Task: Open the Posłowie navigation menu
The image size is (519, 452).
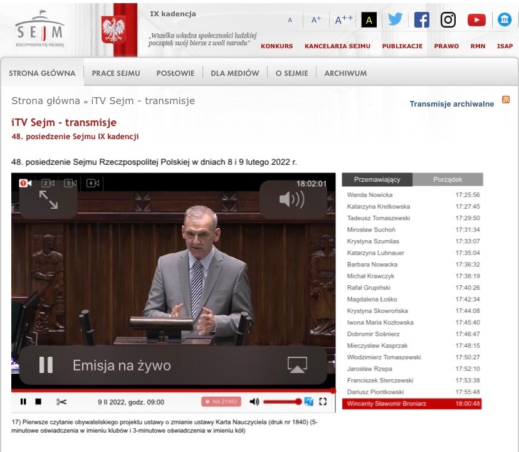Action: (x=176, y=73)
